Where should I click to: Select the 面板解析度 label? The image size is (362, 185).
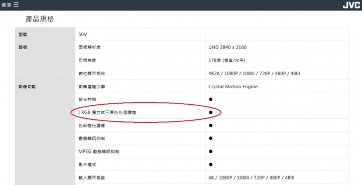(x=89, y=47)
